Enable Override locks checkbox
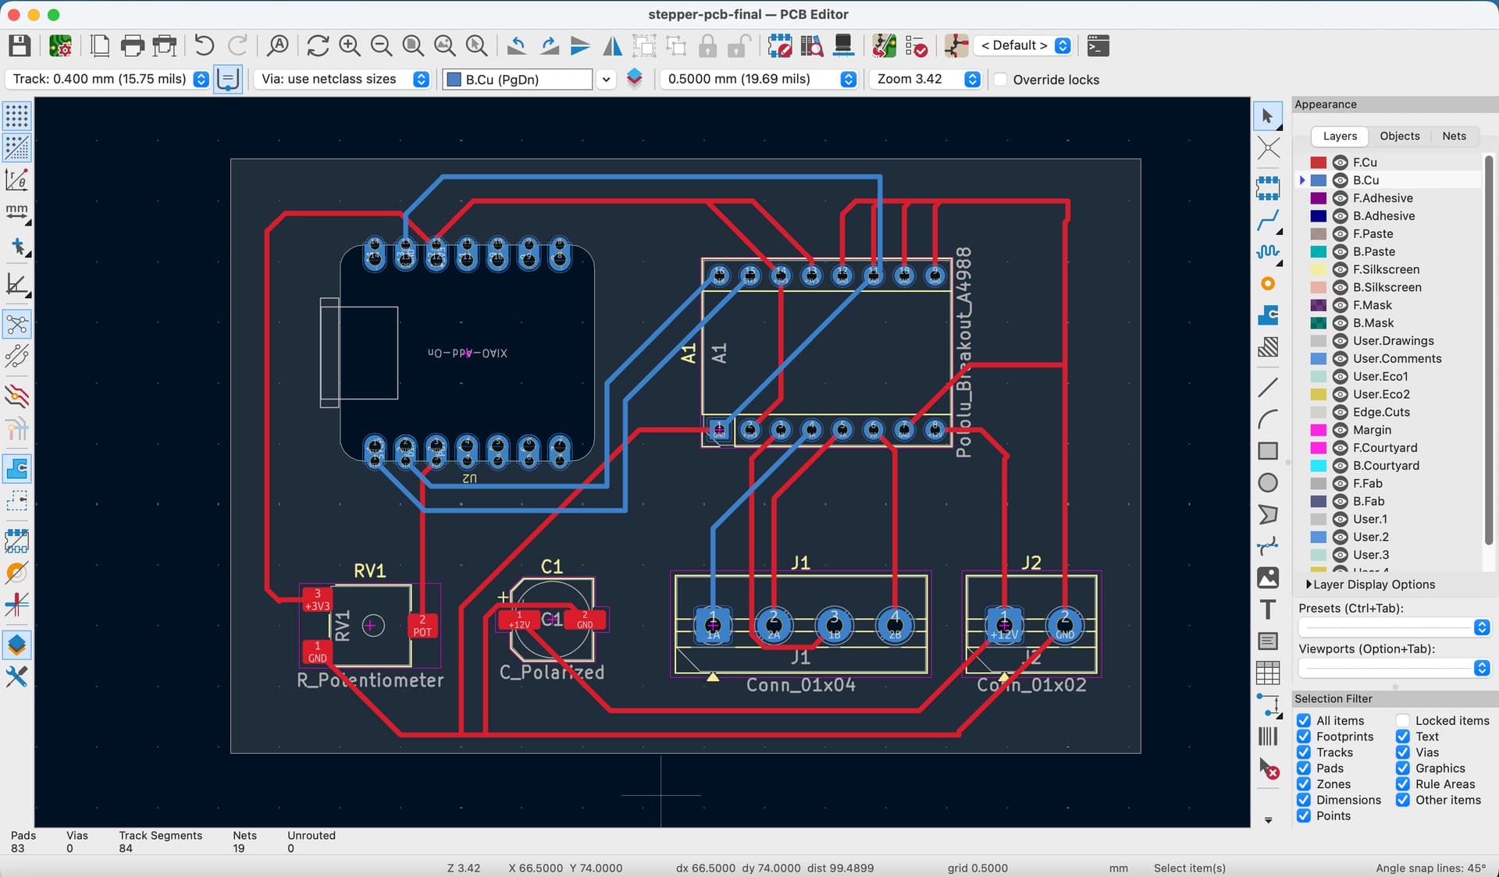Viewport: 1499px width, 877px height. 1000,80
